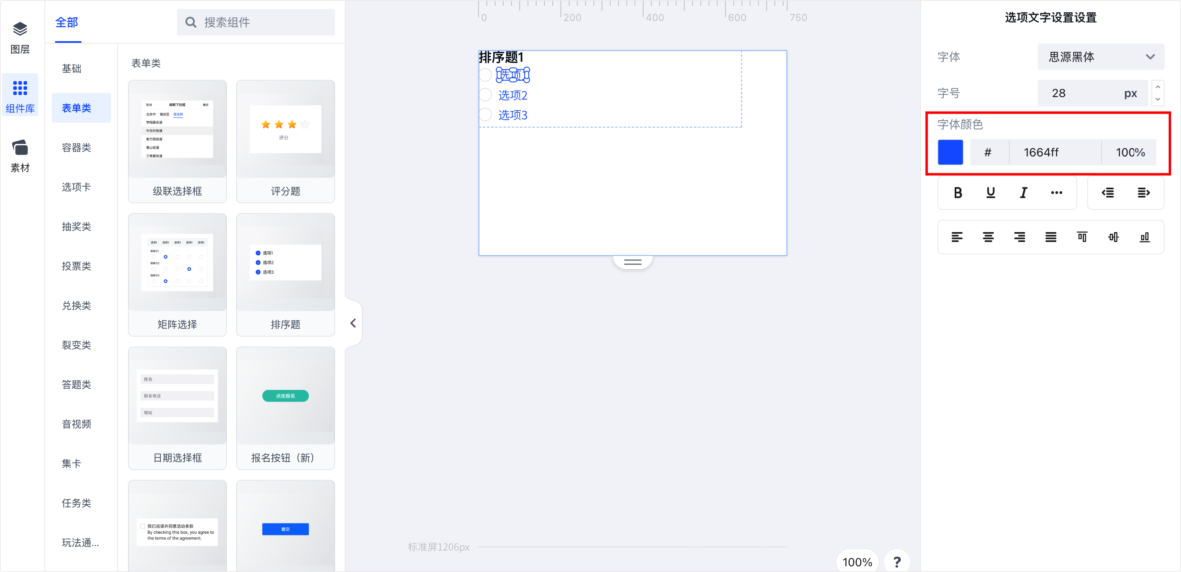Select radio button for first option
The image size is (1181, 572).
click(x=486, y=75)
